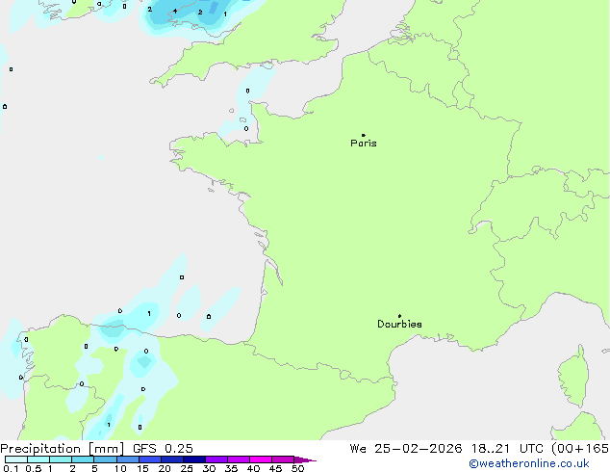Image resolution: width=610 pixels, height=472 pixels.
Task: Click the Paris city marker dot
Action: pyautogui.click(x=364, y=135)
